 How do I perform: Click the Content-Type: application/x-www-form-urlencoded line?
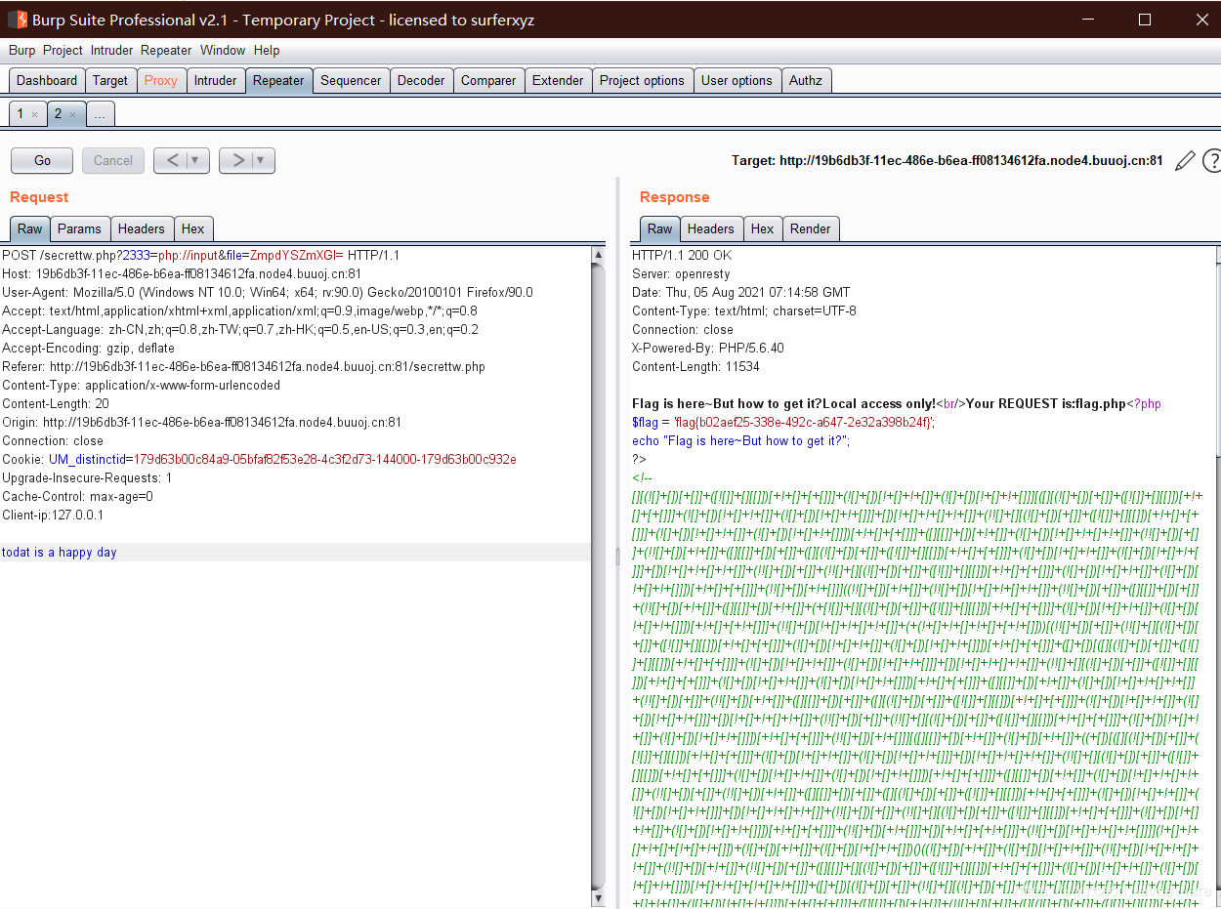141,386
